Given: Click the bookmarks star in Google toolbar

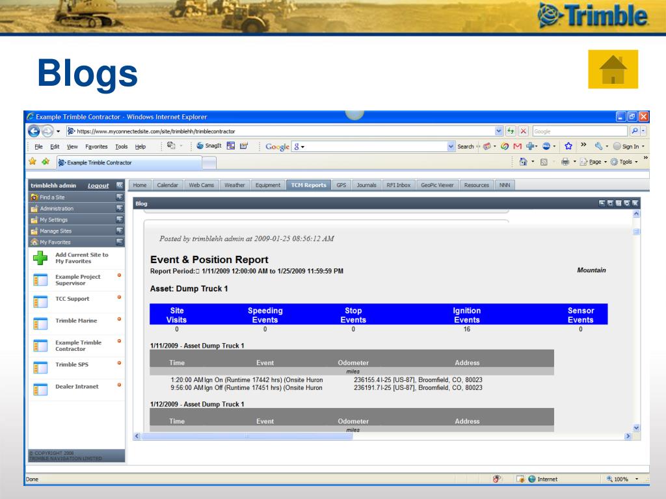Looking at the screenshot, I should pos(568,146).
